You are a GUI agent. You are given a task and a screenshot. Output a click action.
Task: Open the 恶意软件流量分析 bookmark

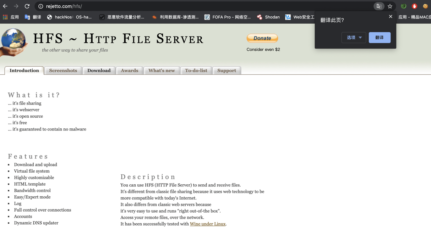pyautogui.click(x=122, y=17)
